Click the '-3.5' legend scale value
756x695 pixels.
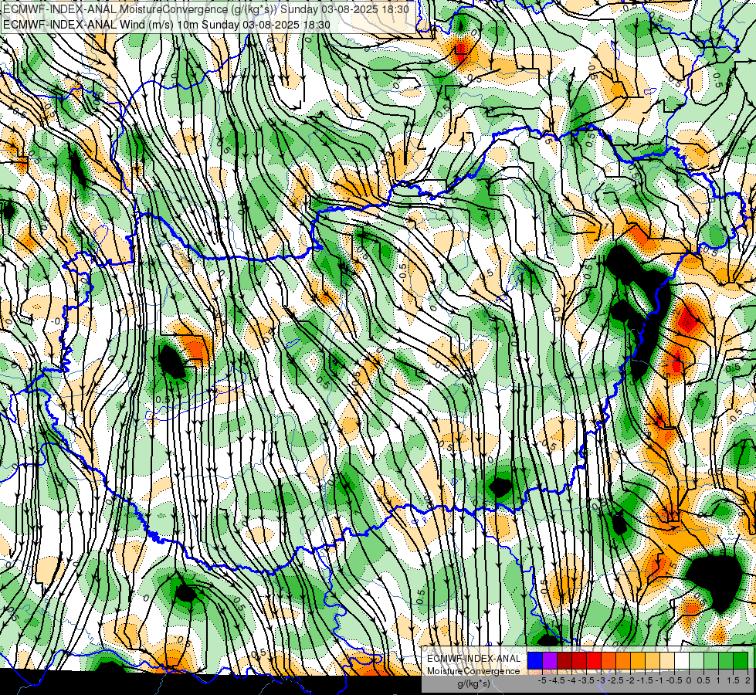pos(587,680)
